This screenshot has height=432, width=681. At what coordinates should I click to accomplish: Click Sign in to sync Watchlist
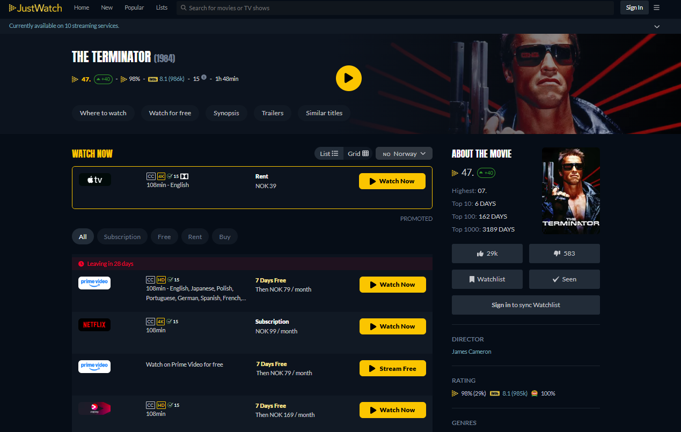(526, 305)
